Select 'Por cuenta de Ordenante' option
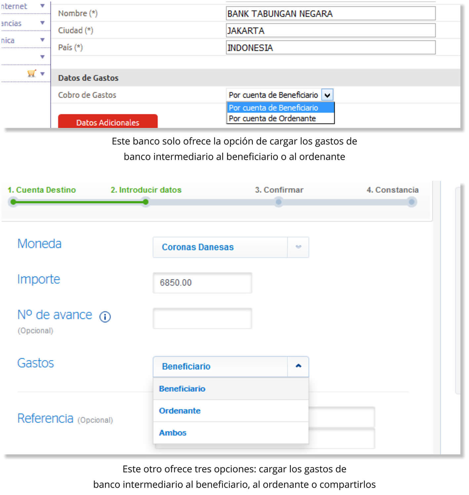 pos(280,118)
